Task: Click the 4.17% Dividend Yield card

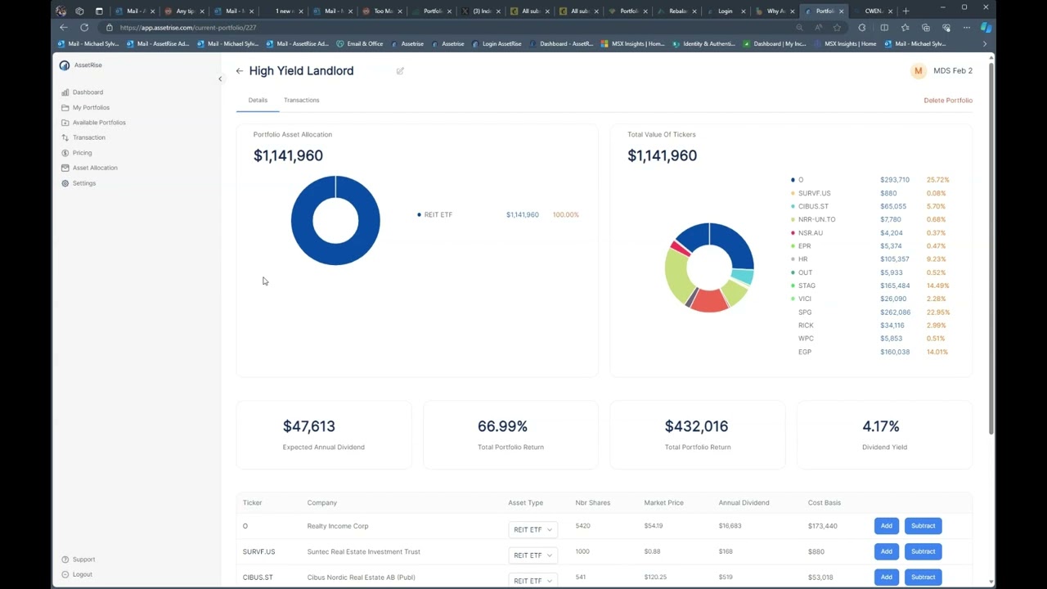Action: 884,434
